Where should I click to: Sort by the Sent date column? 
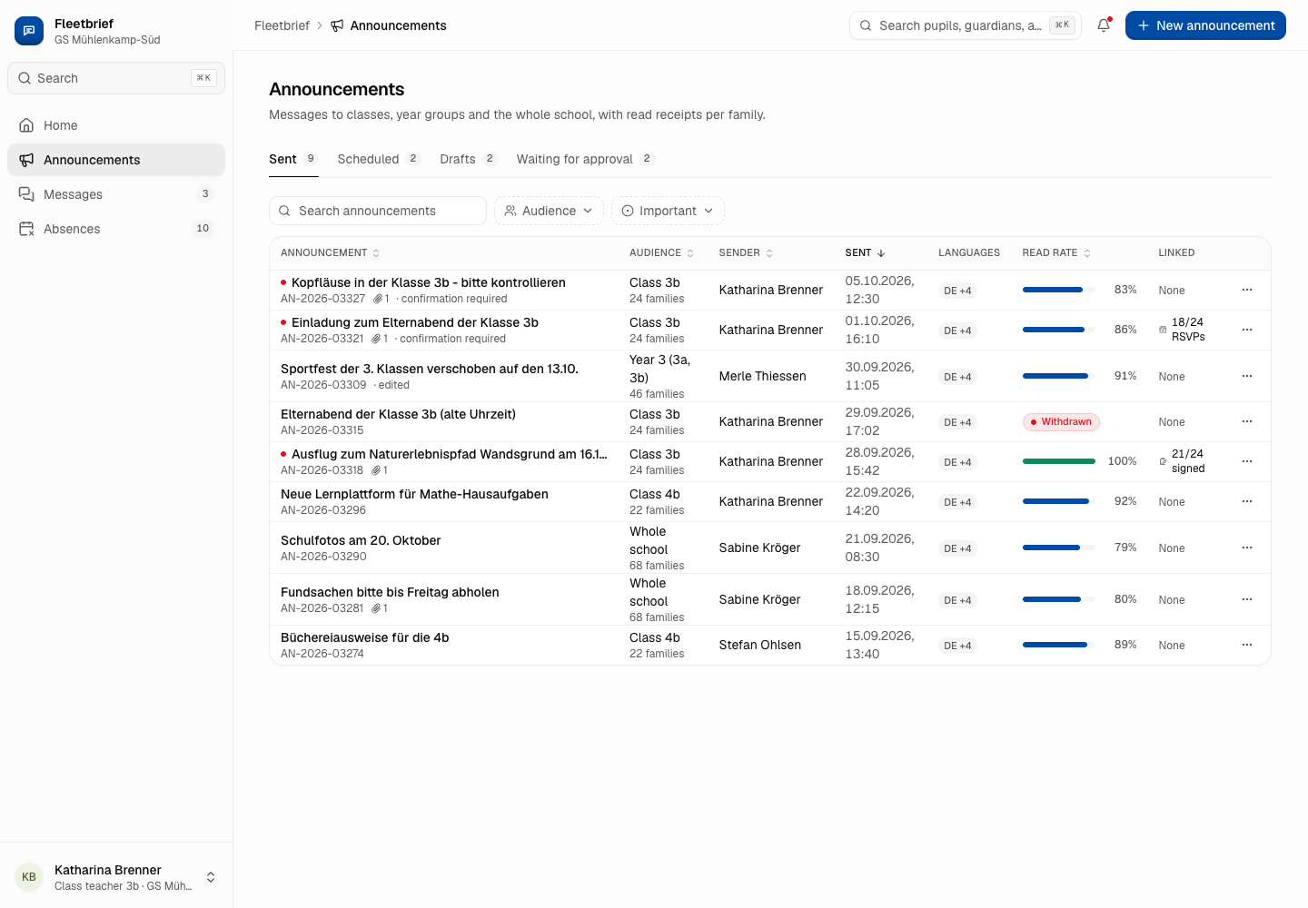865,252
